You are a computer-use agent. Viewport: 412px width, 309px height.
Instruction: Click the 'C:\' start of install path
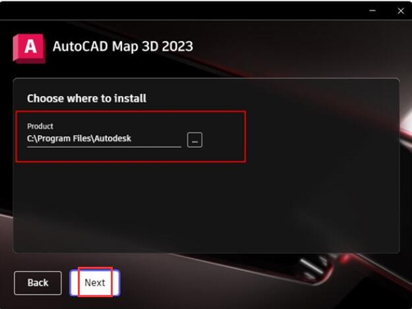coord(32,138)
